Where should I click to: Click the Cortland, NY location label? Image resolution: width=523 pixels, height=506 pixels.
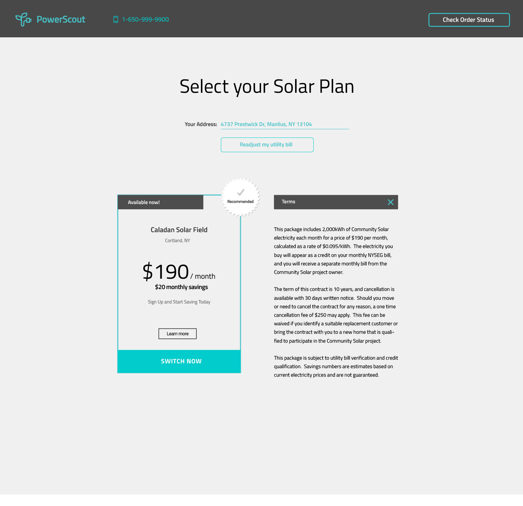tap(178, 241)
